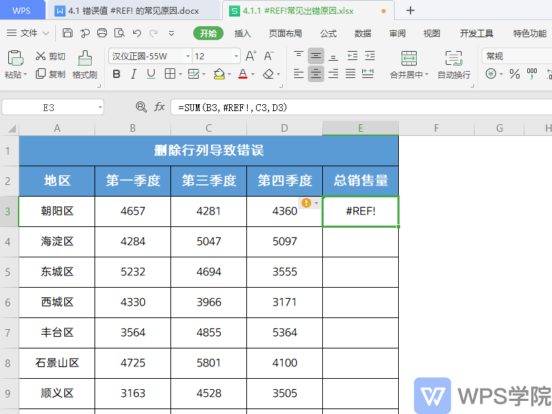Open the number format 常规 dropdown

516,57
